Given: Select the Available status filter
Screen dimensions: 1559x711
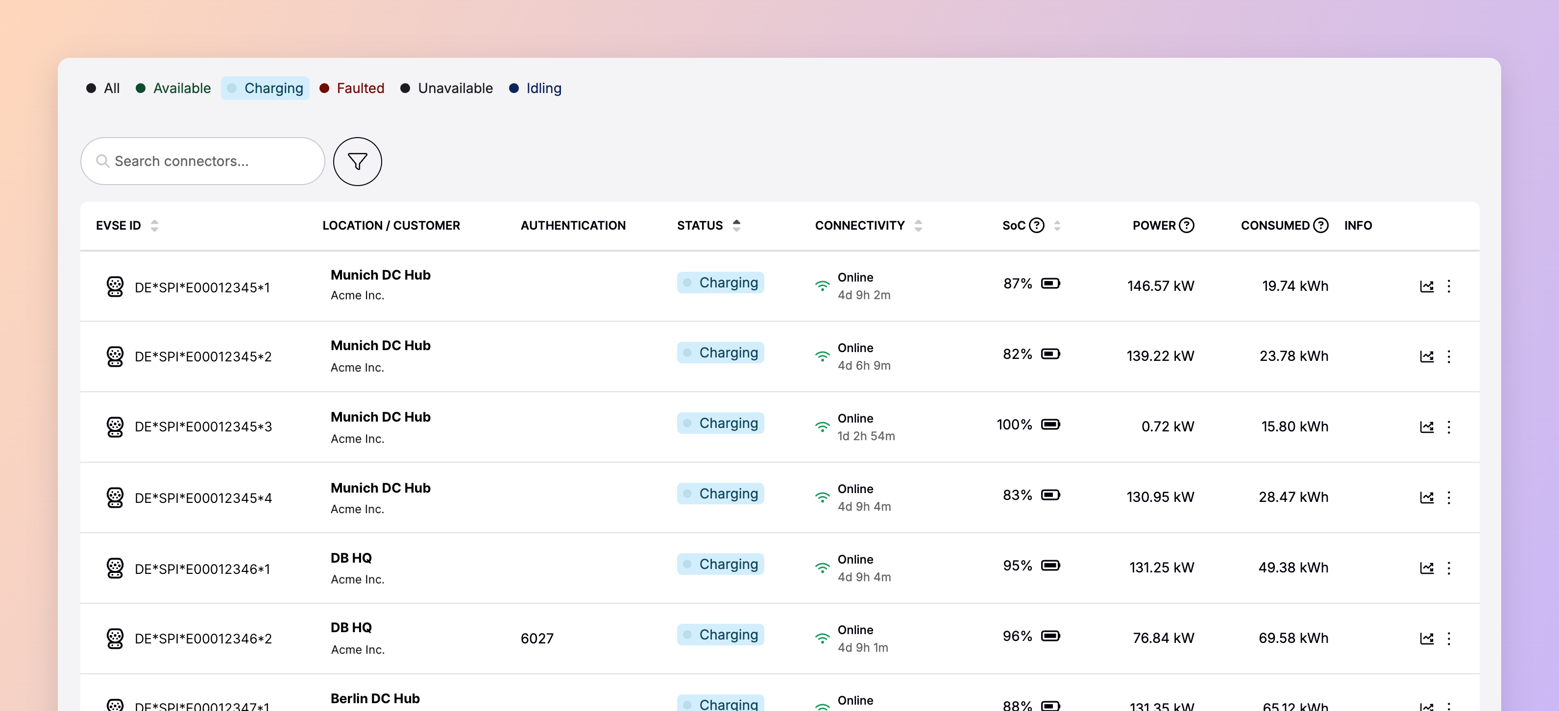Looking at the screenshot, I should (173, 88).
